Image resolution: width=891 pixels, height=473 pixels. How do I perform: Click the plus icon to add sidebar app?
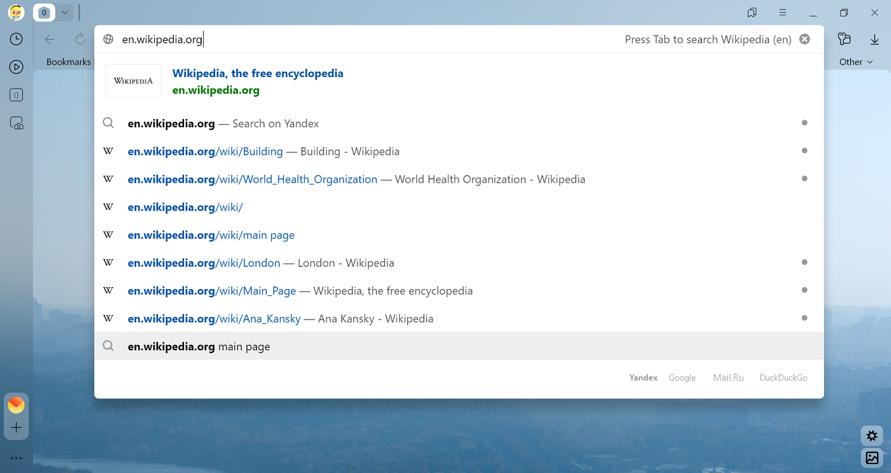(17, 428)
